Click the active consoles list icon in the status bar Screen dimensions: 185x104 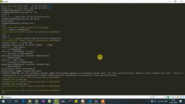point(173,97)
